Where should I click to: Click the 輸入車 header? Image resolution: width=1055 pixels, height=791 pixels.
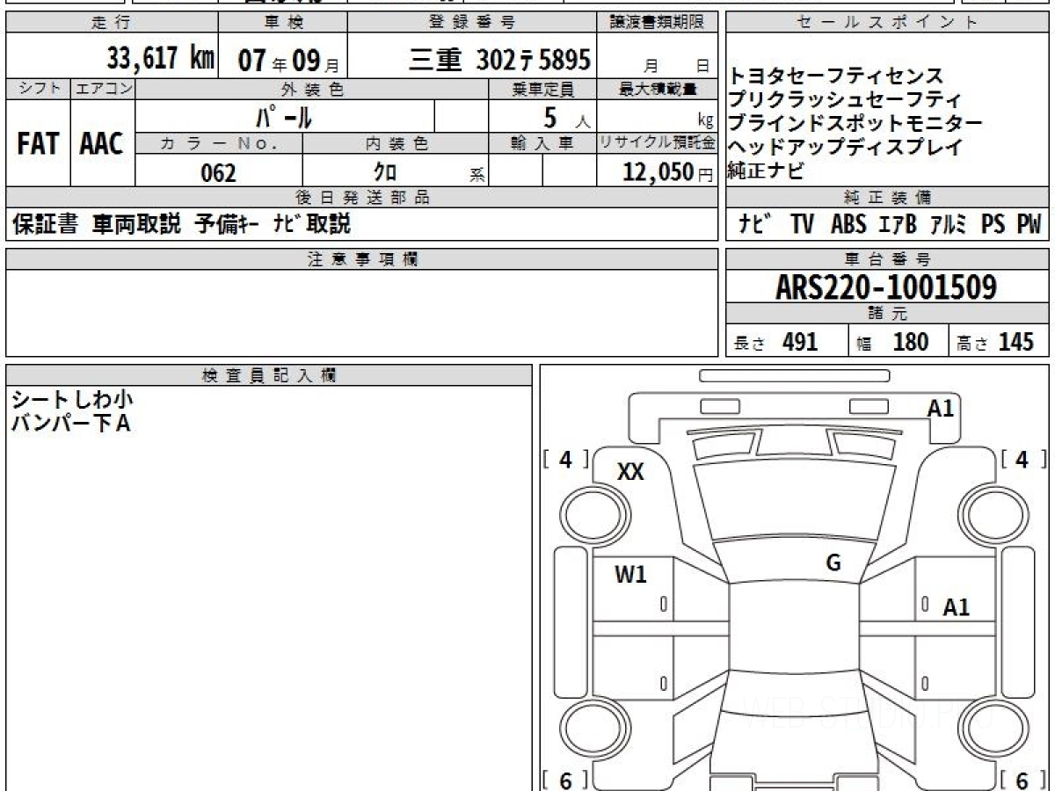tap(542, 142)
